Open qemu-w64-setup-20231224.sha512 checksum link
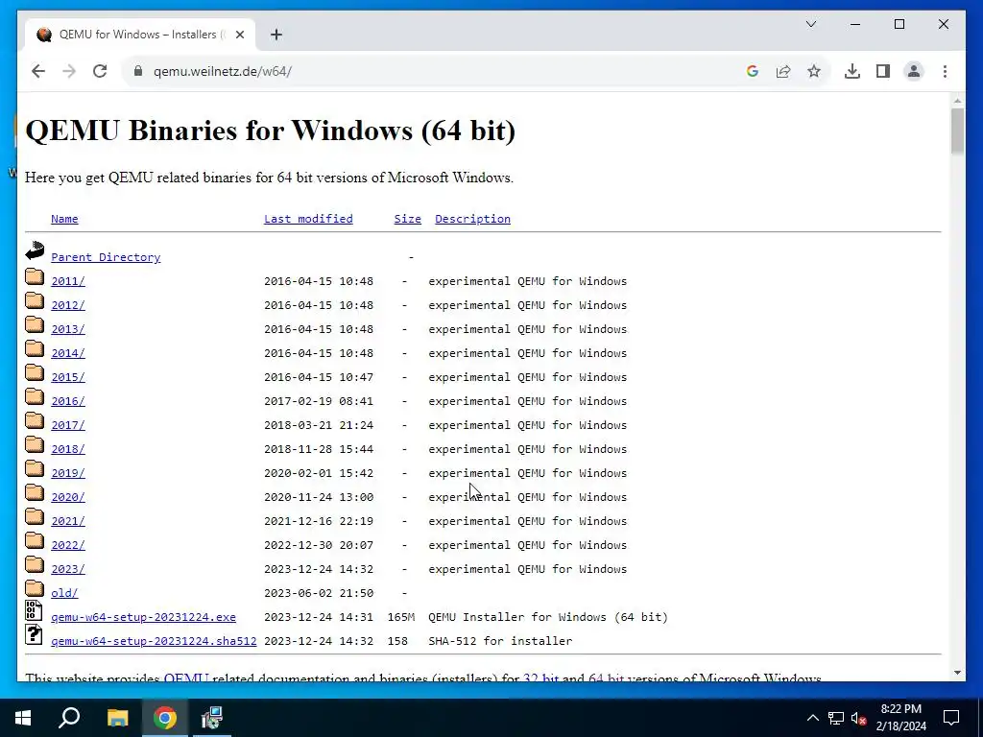The image size is (983, 737). [x=154, y=641]
